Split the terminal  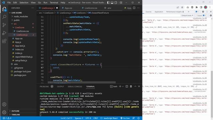click(x=127, y=86)
